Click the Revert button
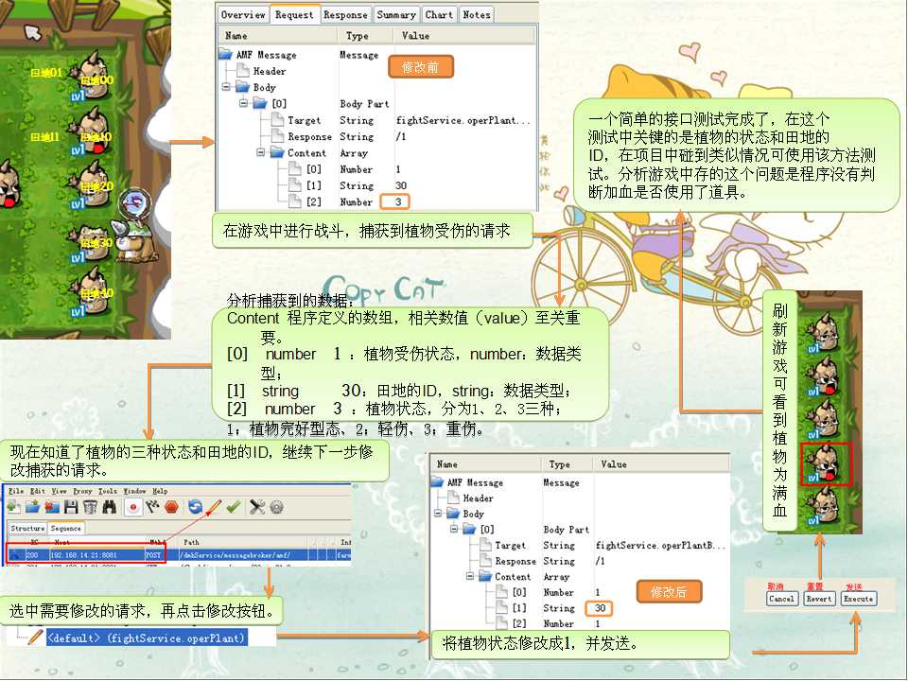 [819, 599]
